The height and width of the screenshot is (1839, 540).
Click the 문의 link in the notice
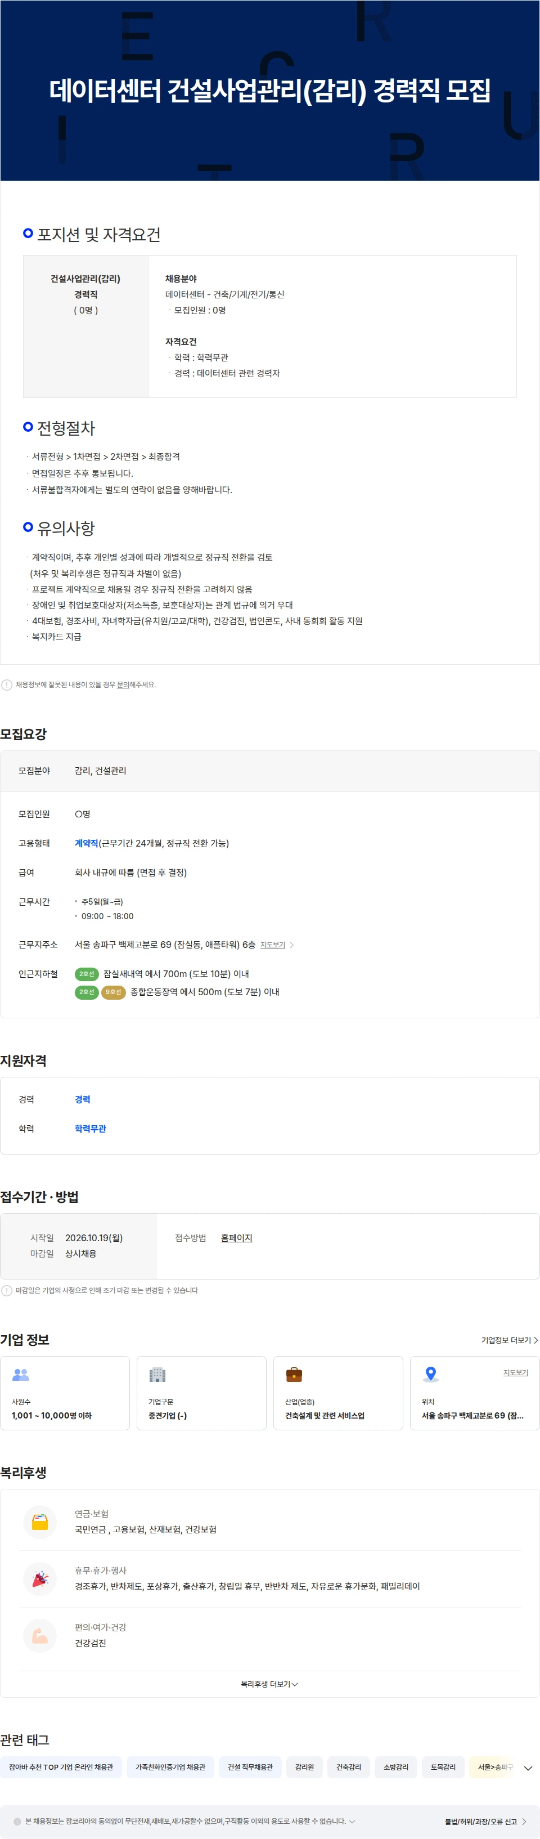[123, 684]
